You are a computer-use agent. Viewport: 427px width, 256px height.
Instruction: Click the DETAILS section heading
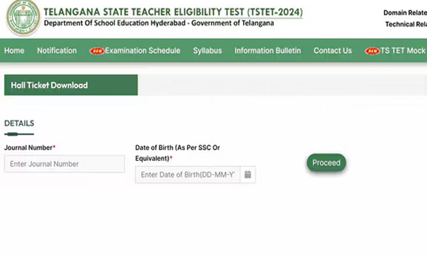click(x=19, y=123)
